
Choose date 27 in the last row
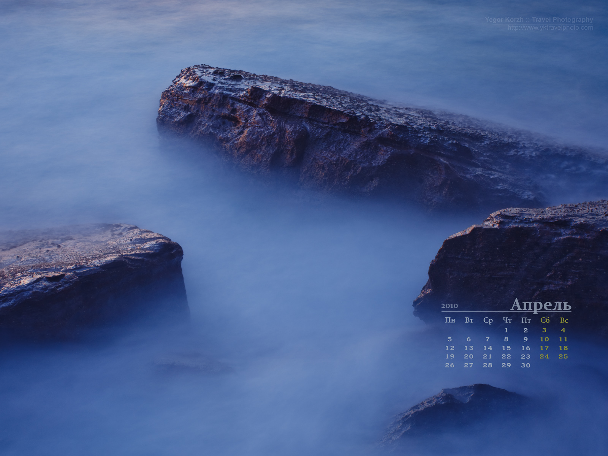[469, 365]
